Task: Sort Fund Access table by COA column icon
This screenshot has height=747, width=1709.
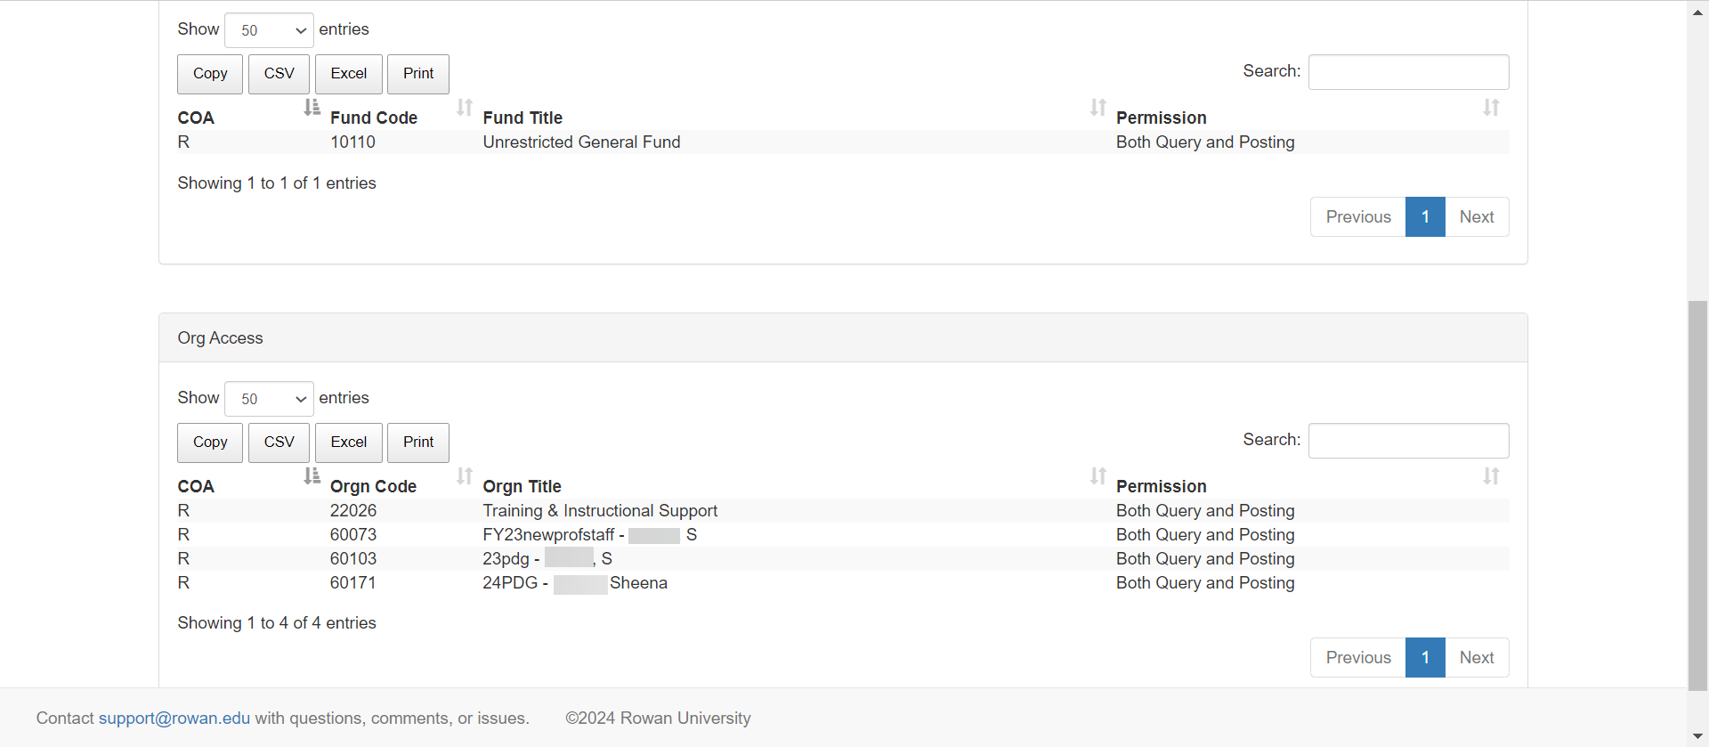Action: pos(312,108)
